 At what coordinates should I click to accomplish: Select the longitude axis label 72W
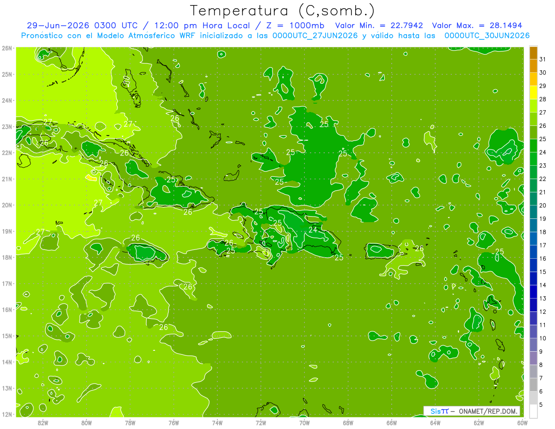coord(261,423)
